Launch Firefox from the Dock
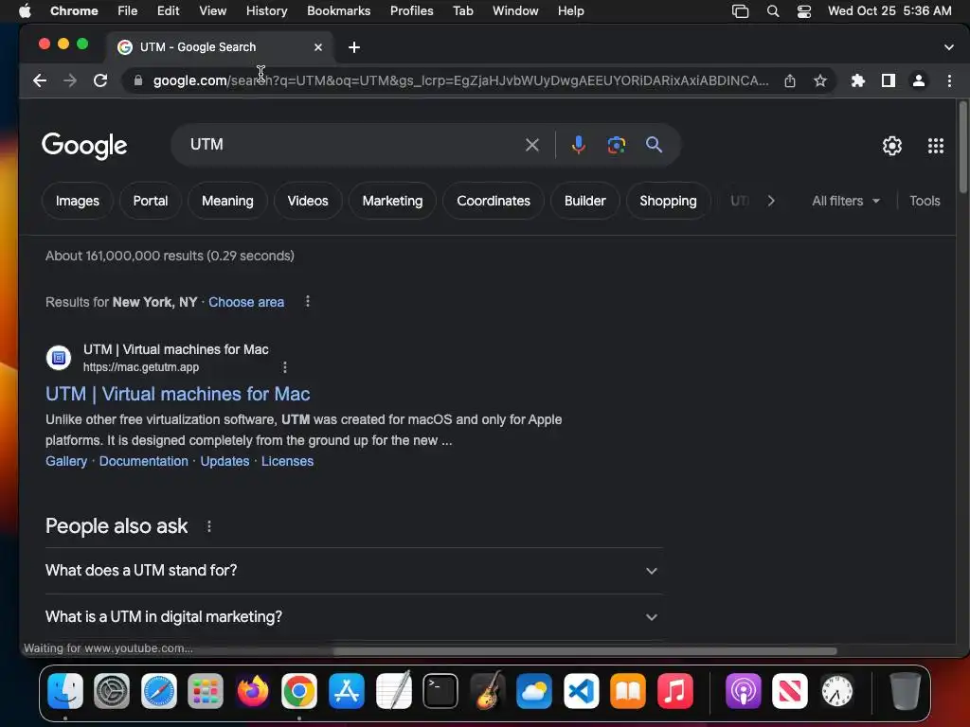This screenshot has width=970, height=727. coord(253,691)
